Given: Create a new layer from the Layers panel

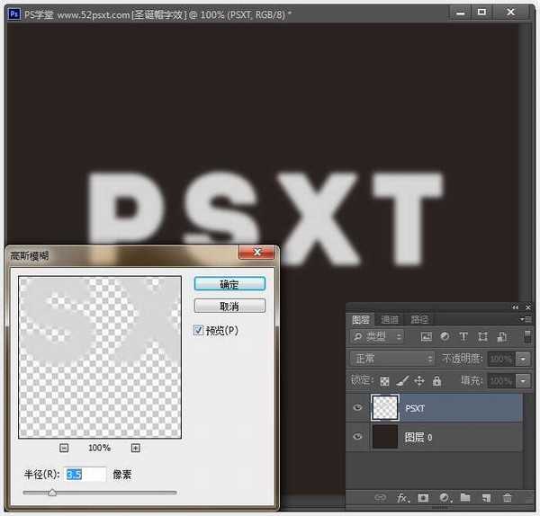Looking at the screenshot, I should click(486, 497).
